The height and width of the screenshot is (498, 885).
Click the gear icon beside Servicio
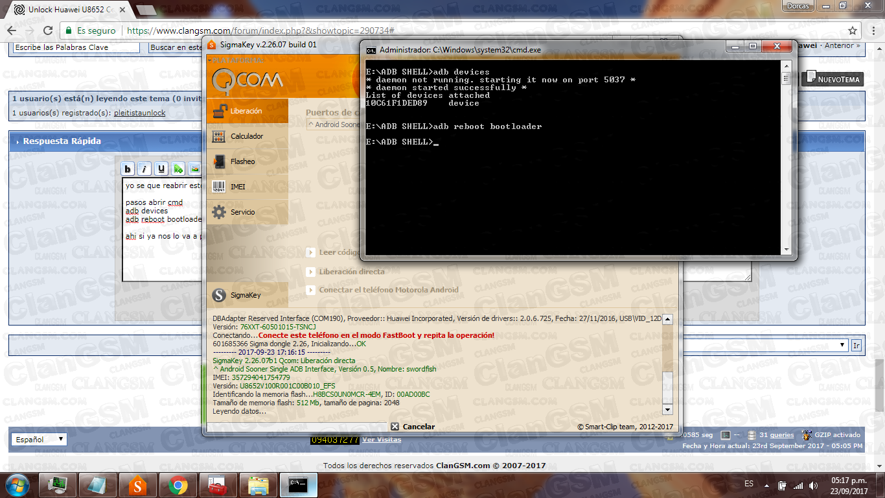pyautogui.click(x=219, y=212)
